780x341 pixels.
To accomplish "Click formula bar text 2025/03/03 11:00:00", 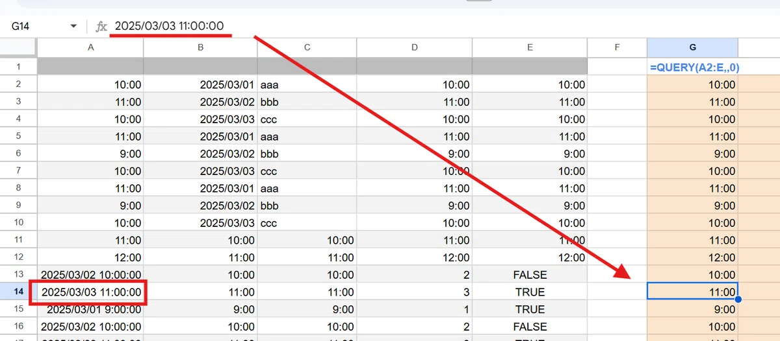I will coord(169,26).
